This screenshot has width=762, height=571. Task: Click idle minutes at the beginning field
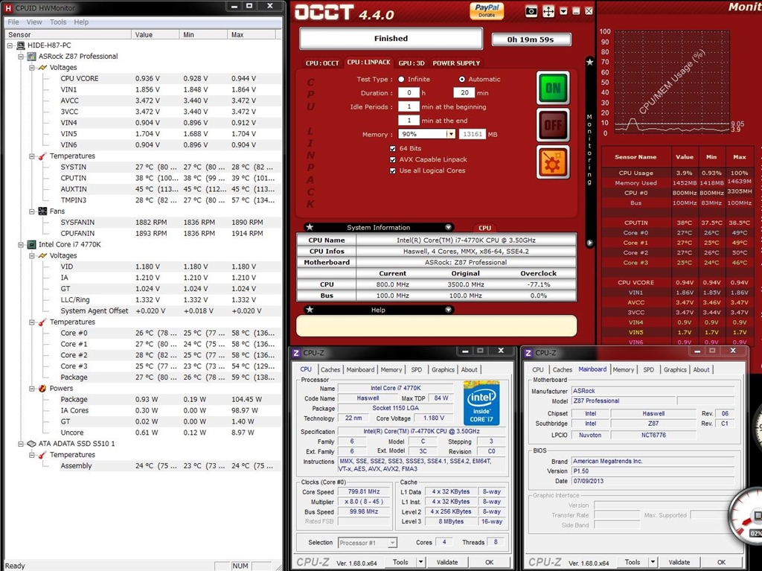(x=409, y=106)
